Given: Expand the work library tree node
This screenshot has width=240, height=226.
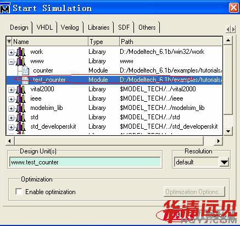Looking at the screenshot, I should pyautogui.click(x=11, y=52).
